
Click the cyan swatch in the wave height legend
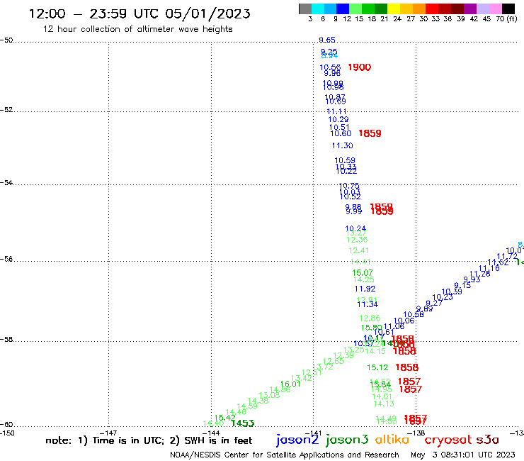point(318,9)
